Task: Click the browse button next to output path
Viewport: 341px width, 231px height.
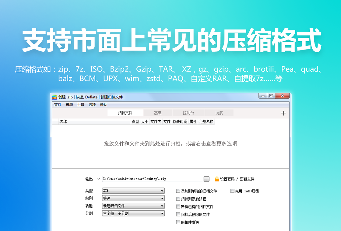Action: coord(206,179)
